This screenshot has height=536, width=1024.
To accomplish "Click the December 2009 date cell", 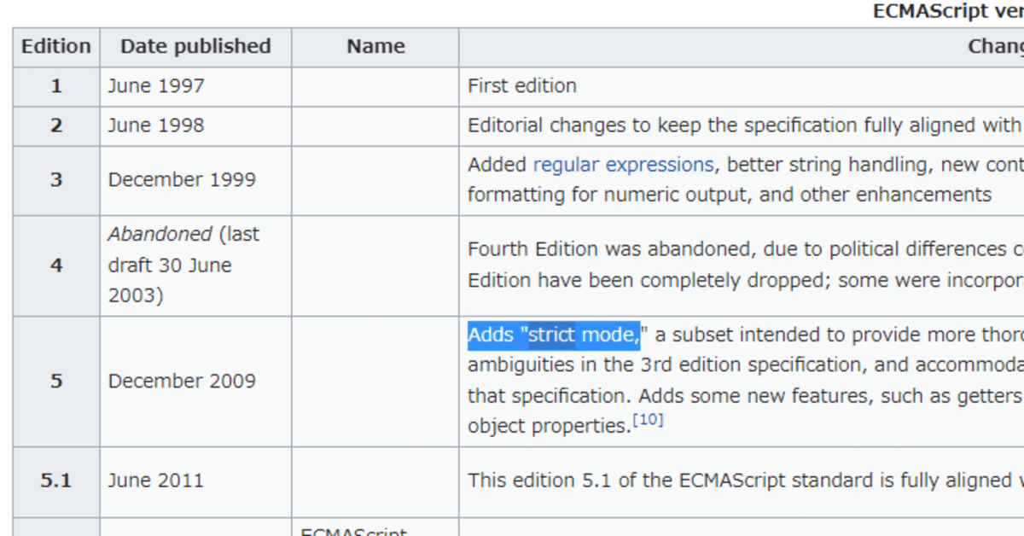I will point(195,381).
